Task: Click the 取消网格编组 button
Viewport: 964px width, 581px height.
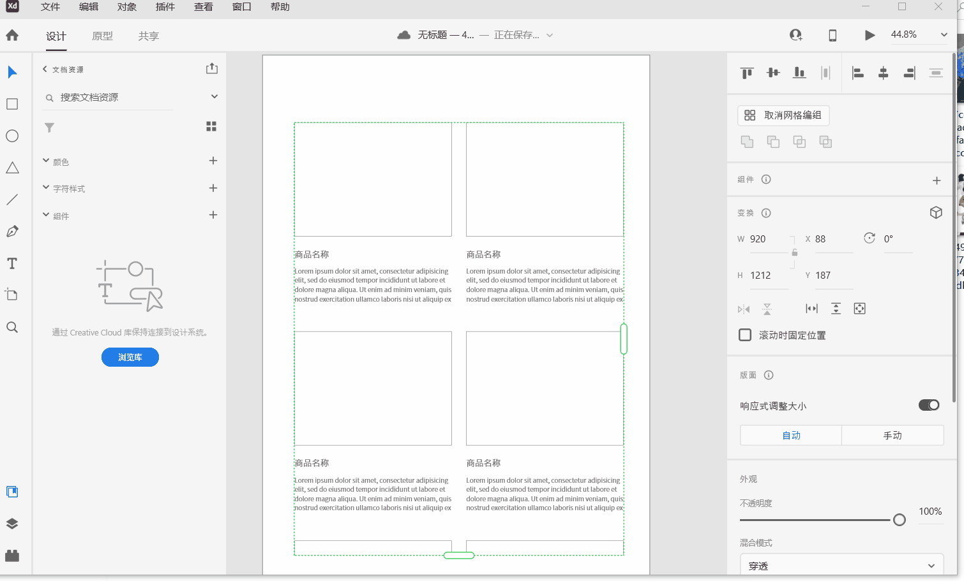Action: point(783,115)
